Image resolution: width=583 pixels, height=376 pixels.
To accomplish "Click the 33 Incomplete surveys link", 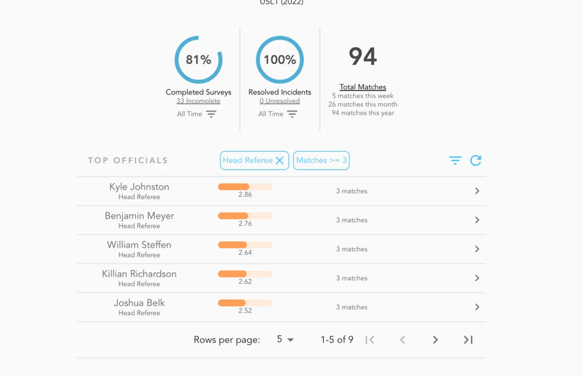I will pos(198,101).
